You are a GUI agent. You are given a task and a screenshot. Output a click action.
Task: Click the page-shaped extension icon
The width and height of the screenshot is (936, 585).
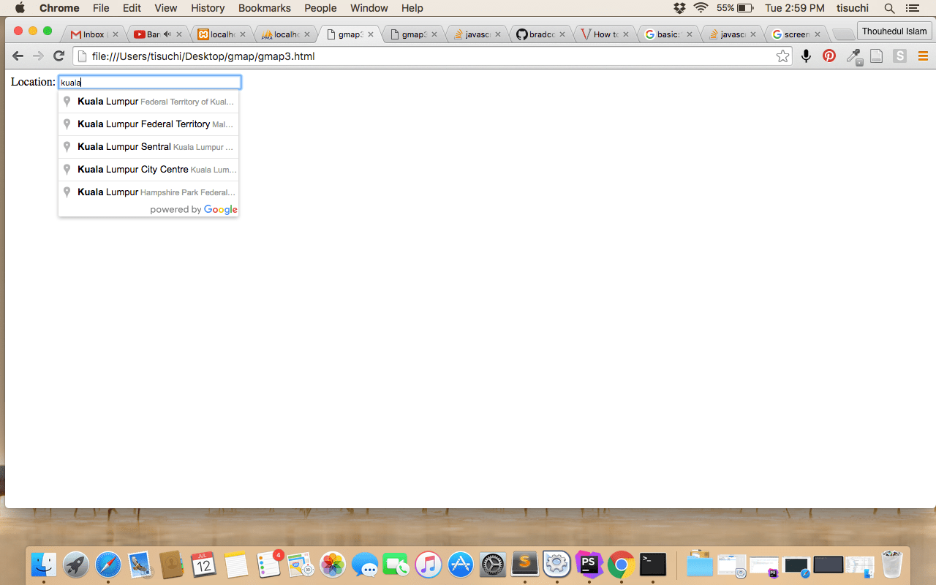[x=876, y=56]
